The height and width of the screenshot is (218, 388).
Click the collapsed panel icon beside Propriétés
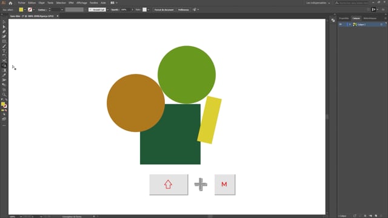[x=333, y=20]
